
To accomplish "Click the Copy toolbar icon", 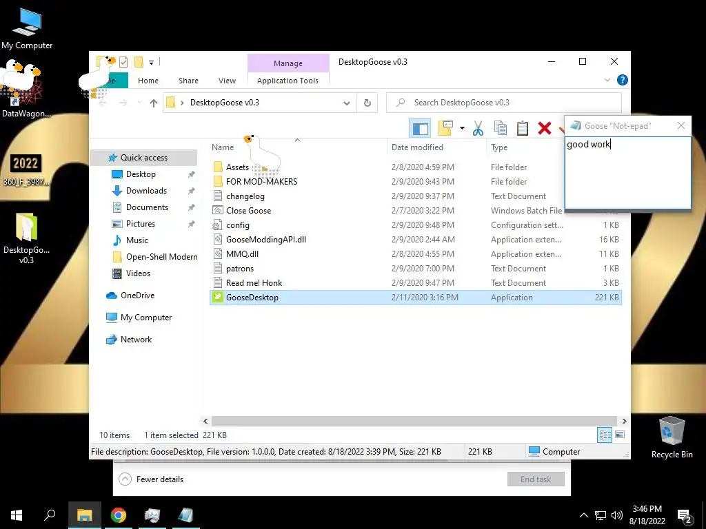I will (501, 129).
